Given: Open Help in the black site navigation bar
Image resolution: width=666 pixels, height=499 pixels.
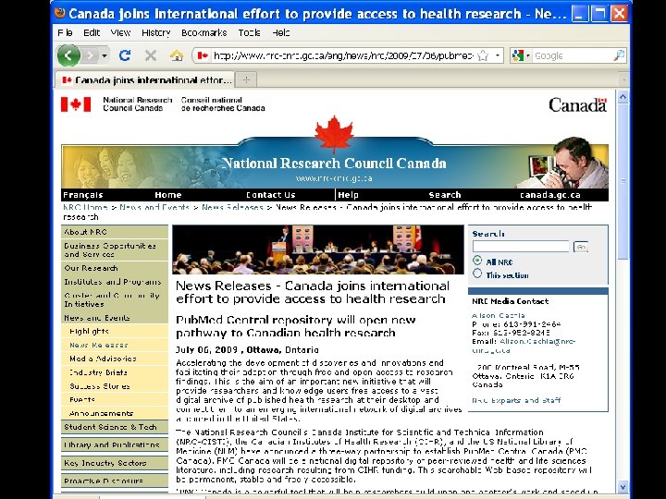Looking at the screenshot, I should [x=349, y=195].
